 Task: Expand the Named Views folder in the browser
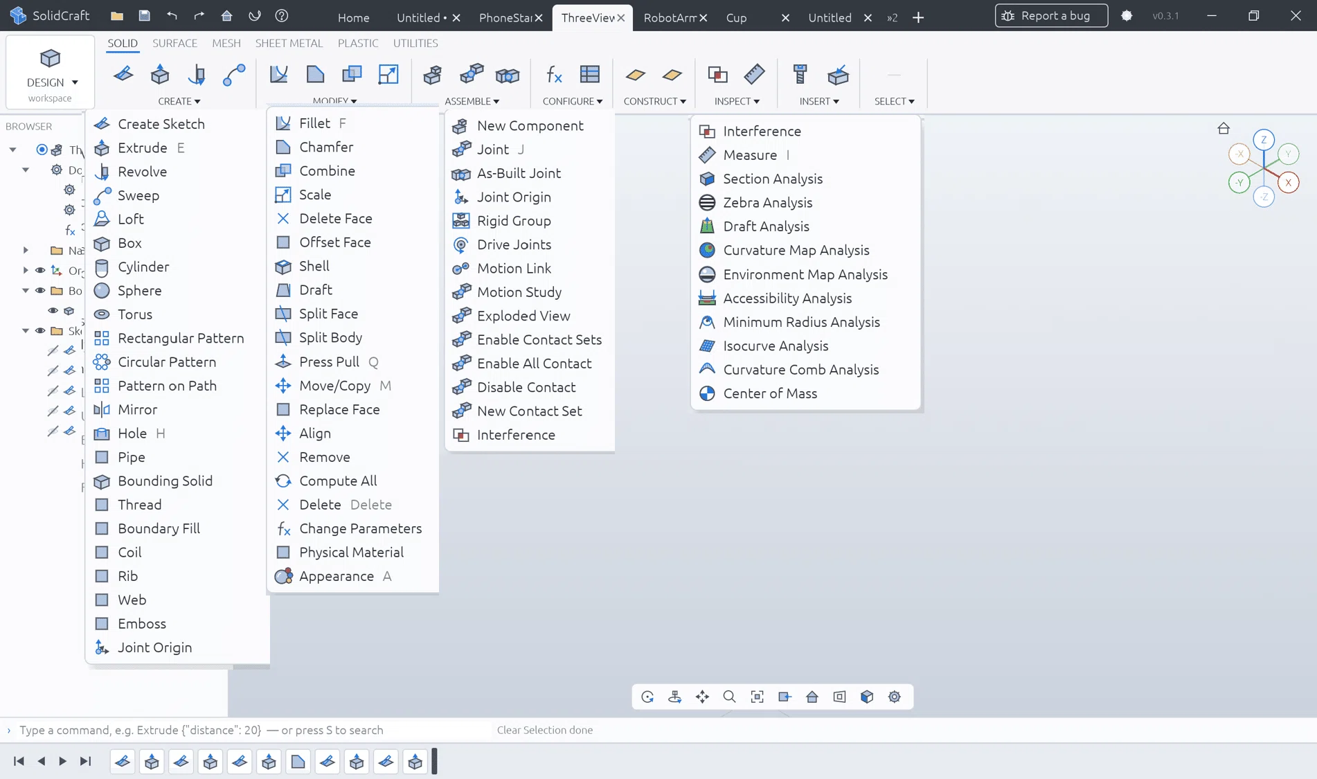pyautogui.click(x=26, y=250)
